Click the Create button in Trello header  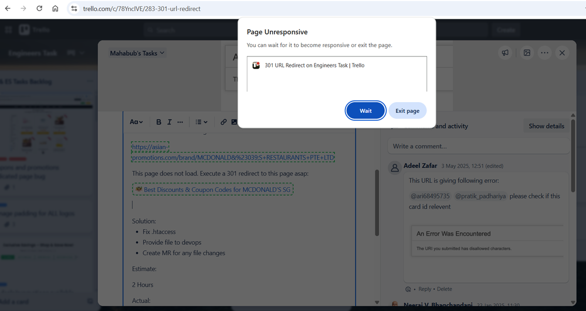pos(506,30)
